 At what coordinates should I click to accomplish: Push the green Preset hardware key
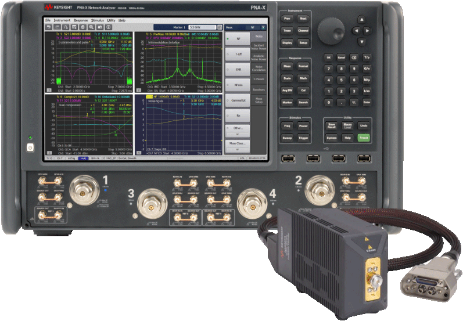(x=364, y=138)
